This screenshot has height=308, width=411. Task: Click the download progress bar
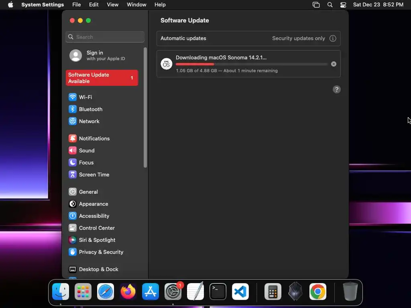pyautogui.click(x=251, y=64)
